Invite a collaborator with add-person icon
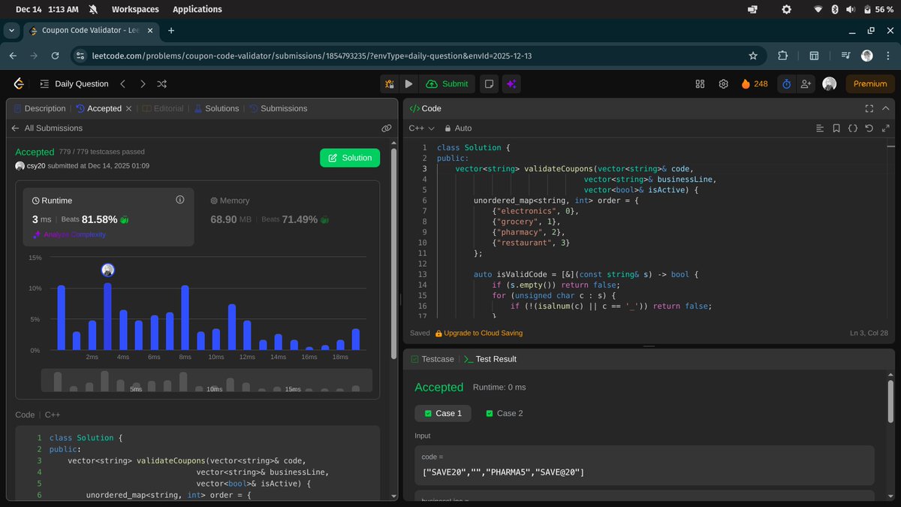 click(x=806, y=84)
